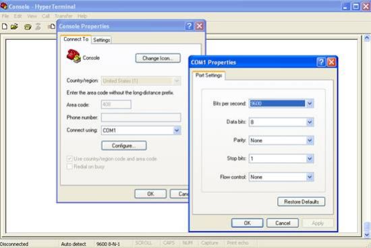
Task: Switch to the Settings tab
Action: tap(101, 40)
